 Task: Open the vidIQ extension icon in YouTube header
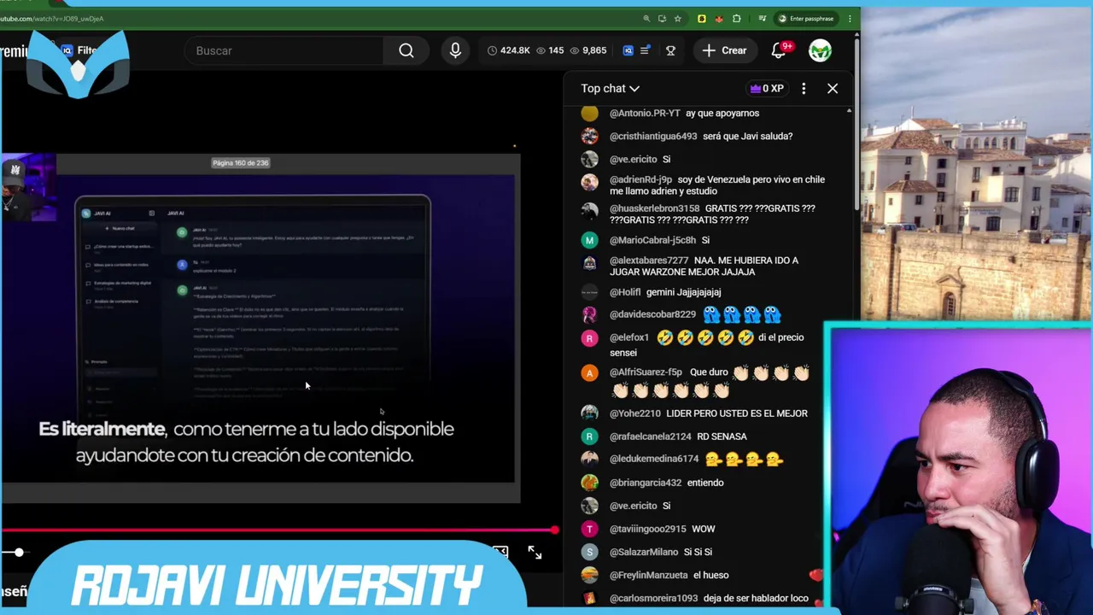pyautogui.click(x=628, y=50)
